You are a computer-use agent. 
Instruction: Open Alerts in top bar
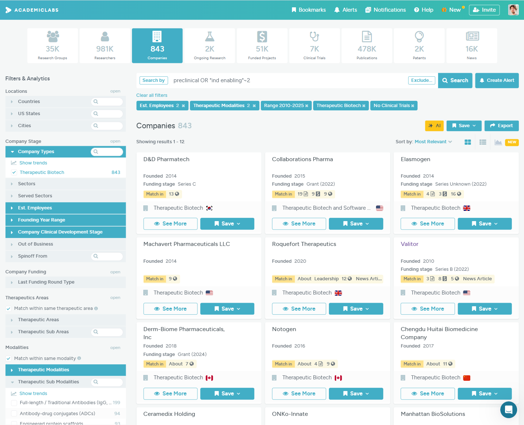pyautogui.click(x=346, y=10)
